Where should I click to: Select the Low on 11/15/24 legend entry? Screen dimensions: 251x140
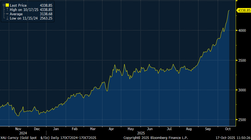click(23, 18)
